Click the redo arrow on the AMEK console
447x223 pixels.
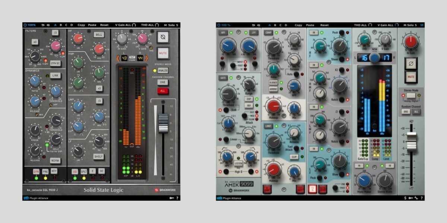(x=259, y=24)
